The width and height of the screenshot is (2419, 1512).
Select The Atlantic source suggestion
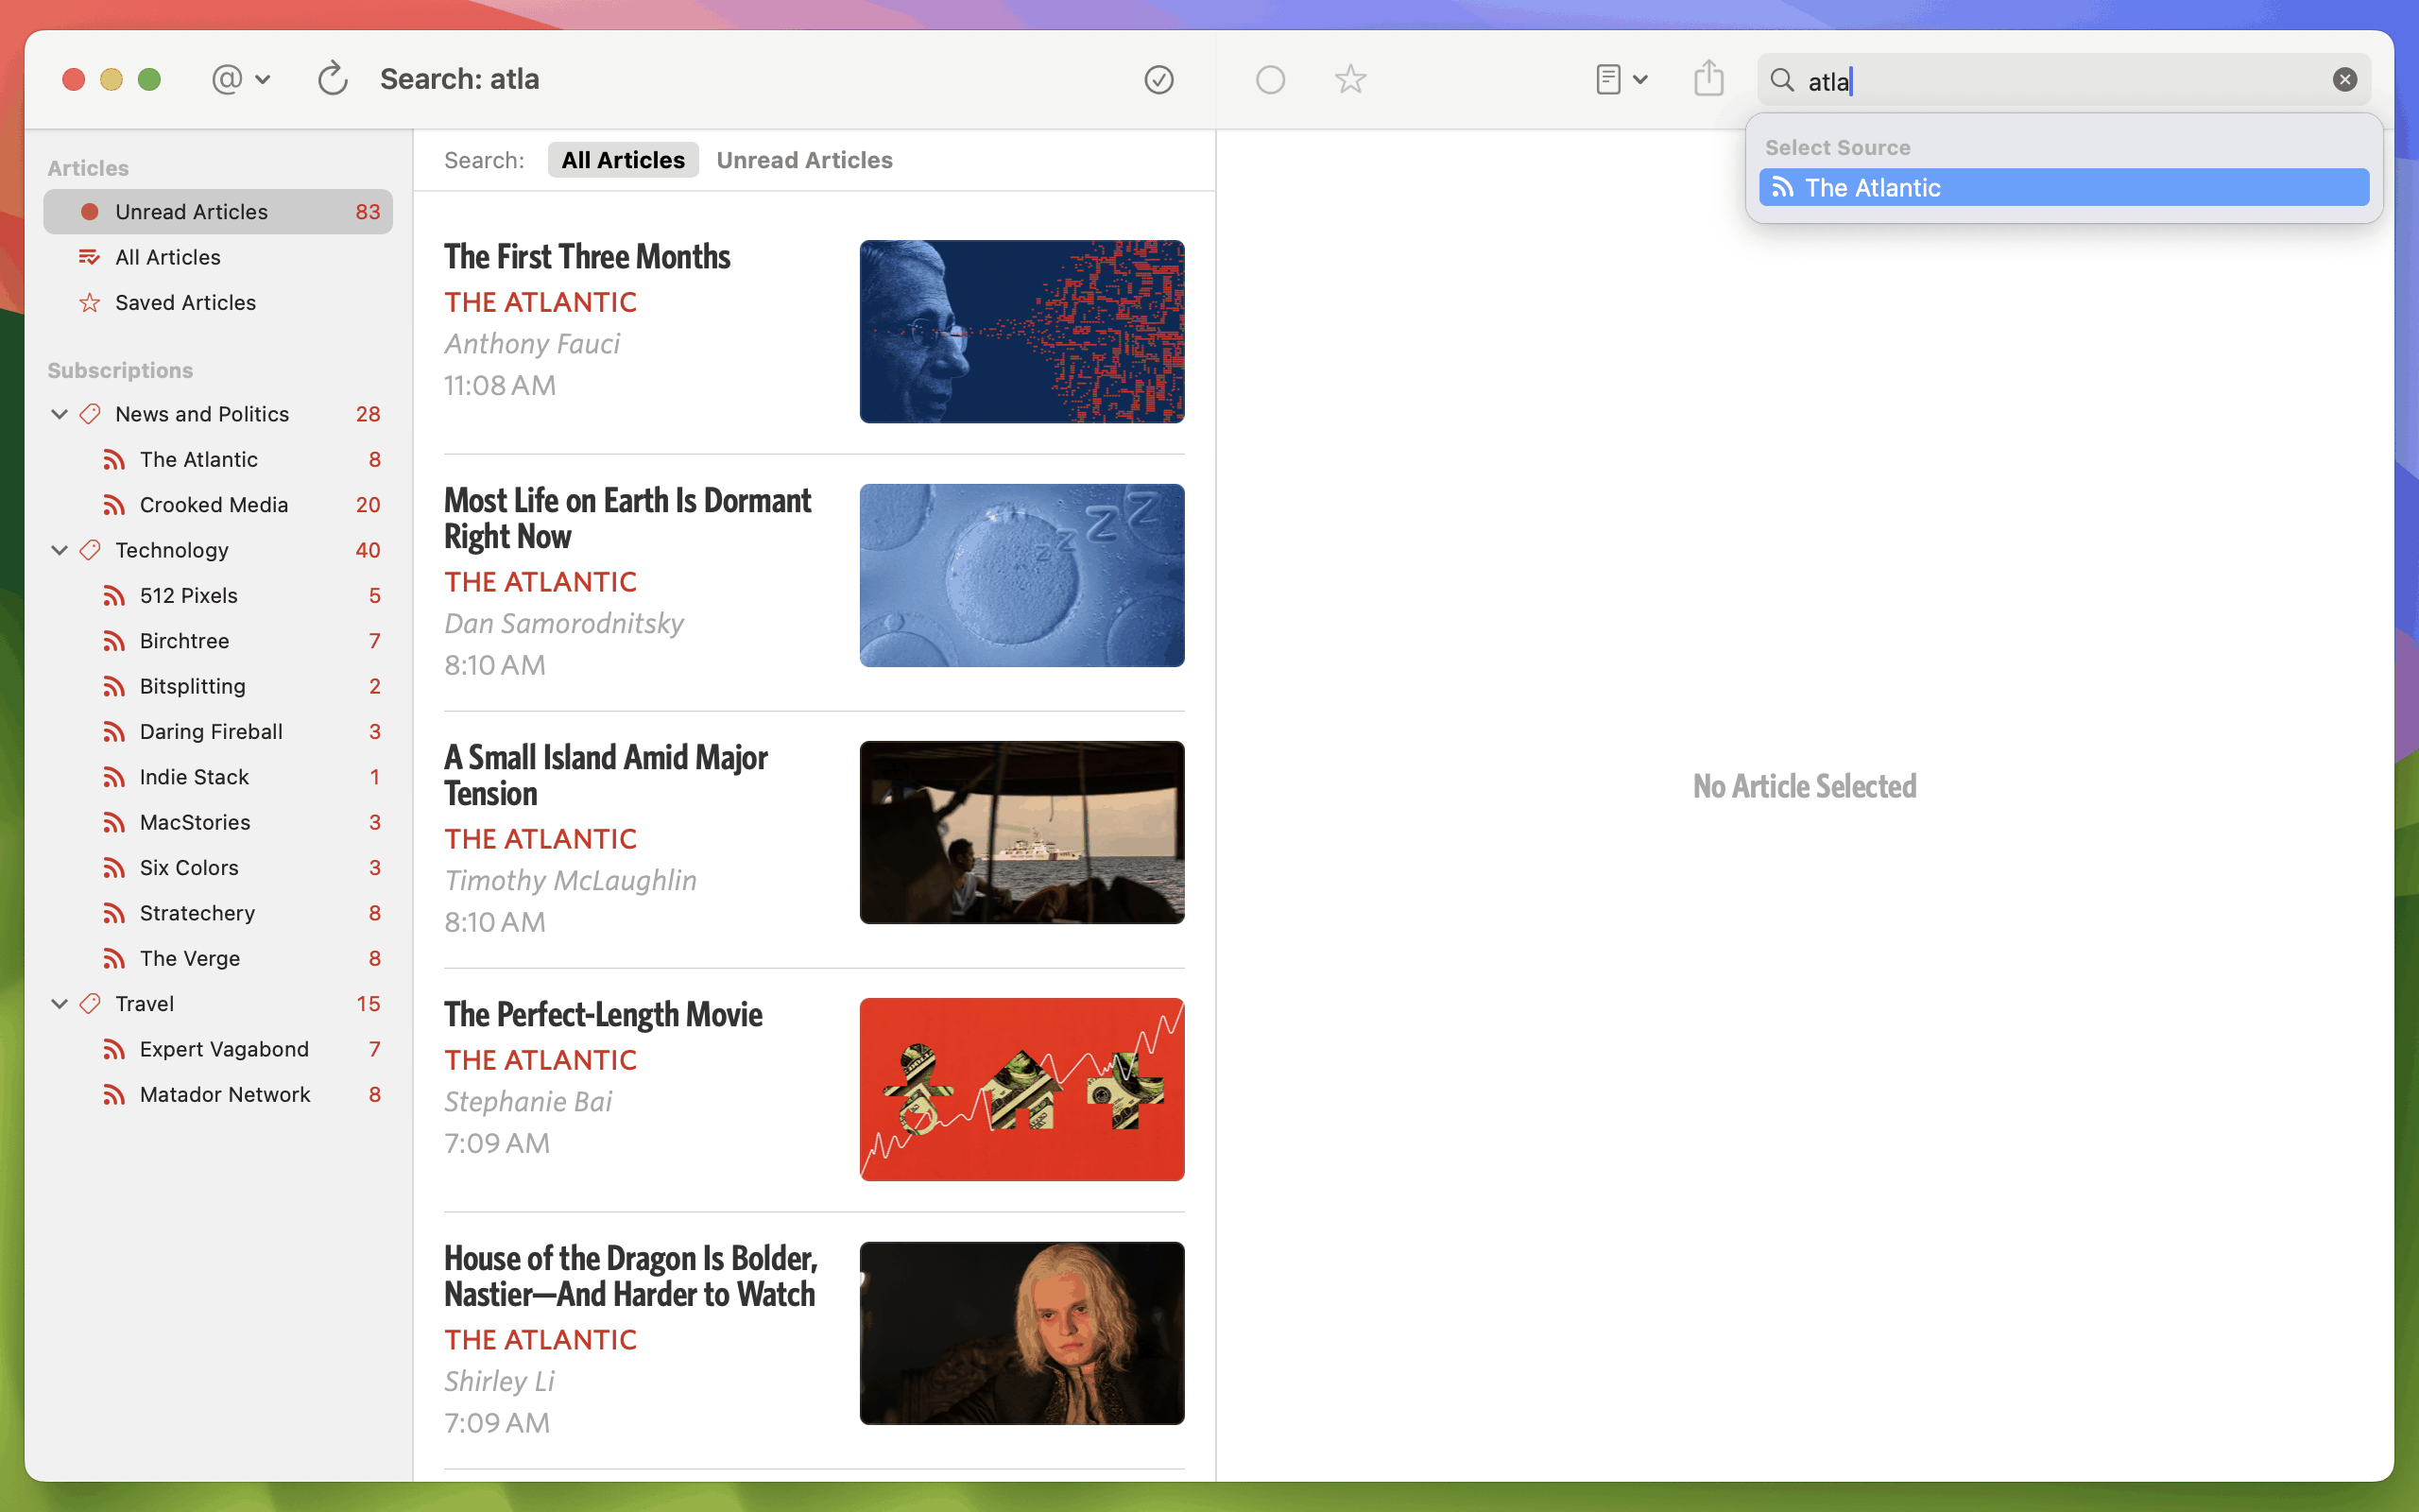(2063, 187)
